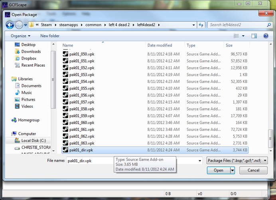
Task: Click New folder button
Action: pyautogui.click(x=50, y=36)
